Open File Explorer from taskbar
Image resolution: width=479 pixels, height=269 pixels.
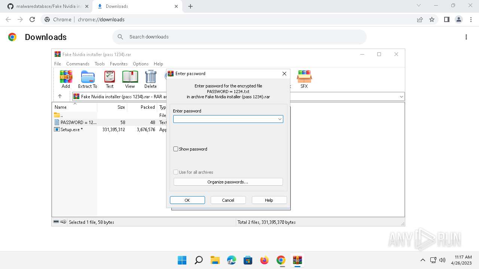[215, 260]
